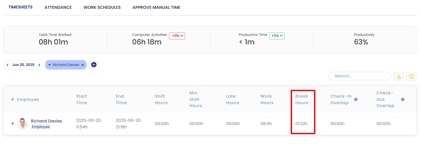This screenshot has width=421, height=144.
Task: Go to next date arrow
Action: [x=39, y=65]
